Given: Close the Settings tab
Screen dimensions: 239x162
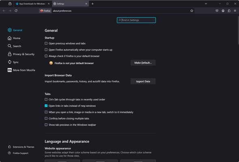Looking at the screenshot, I should (x=86, y=4).
